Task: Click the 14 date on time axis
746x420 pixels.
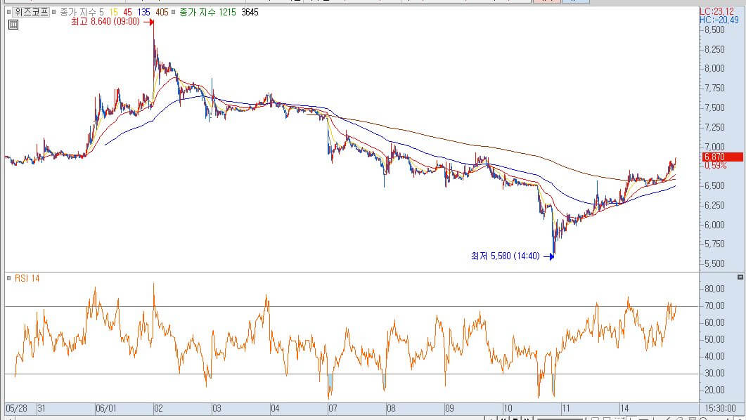Action: [624, 408]
